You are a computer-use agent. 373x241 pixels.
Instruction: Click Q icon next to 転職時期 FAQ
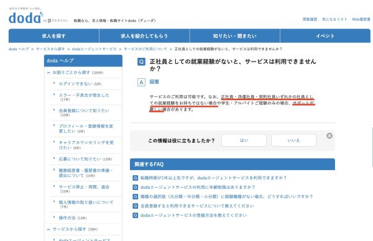pos(135,178)
